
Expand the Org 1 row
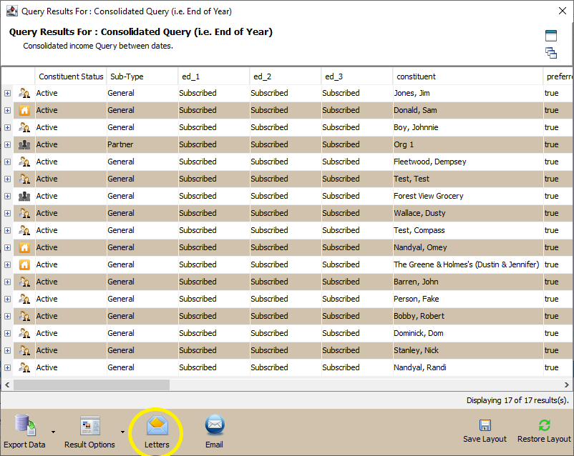click(7, 145)
